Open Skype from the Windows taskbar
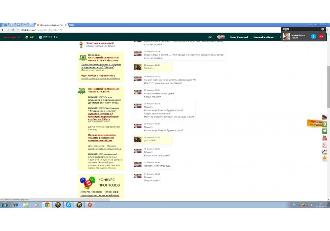This screenshot has width=330, height=231. (68, 205)
